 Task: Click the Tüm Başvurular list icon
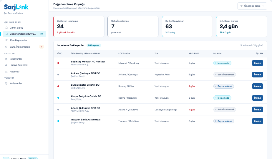point(6,40)
